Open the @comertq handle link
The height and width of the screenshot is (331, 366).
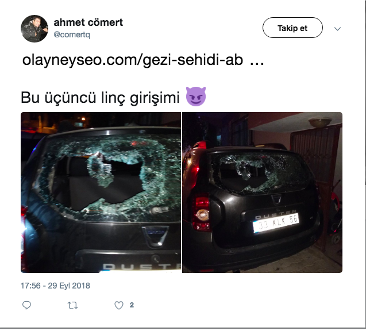pyautogui.click(x=72, y=35)
